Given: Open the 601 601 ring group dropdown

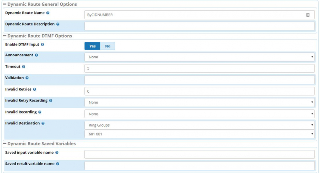Looking at the screenshot, I should click(199, 134).
